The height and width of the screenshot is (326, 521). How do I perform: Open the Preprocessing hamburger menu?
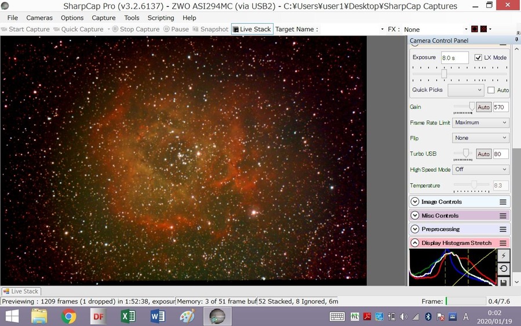pos(503,229)
